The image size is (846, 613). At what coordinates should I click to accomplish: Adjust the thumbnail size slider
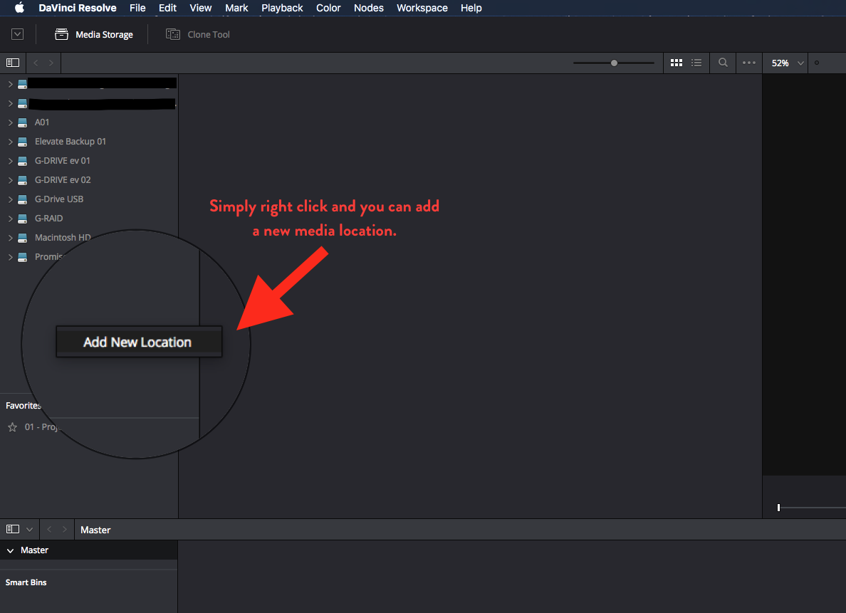click(614, 63)
